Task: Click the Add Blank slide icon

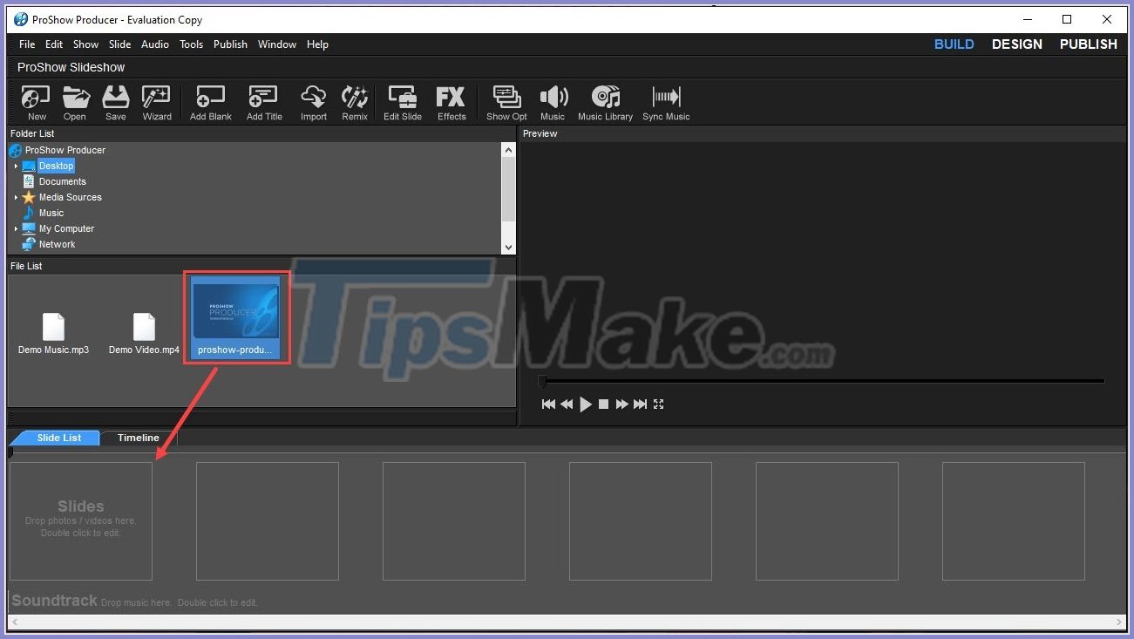Action: coord(209,102)
